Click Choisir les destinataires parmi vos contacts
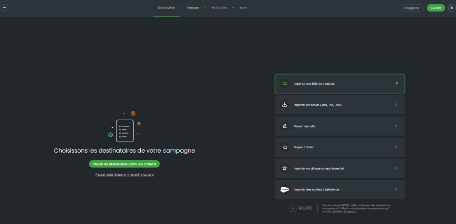Viewport: 456px width, 224px height. tap(124, 164)
